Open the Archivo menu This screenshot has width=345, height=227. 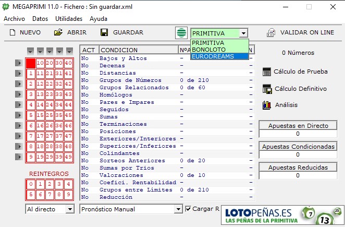click(x=14, y=19)
